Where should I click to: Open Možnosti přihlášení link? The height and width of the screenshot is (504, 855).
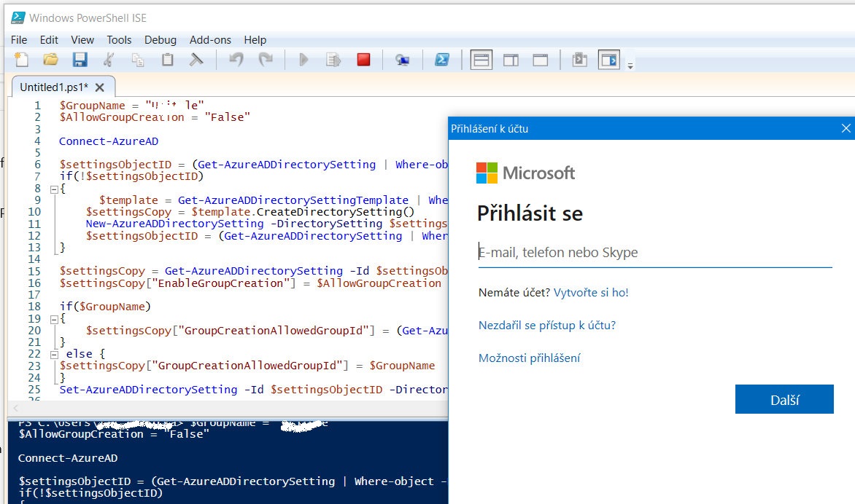click(530, 358)
